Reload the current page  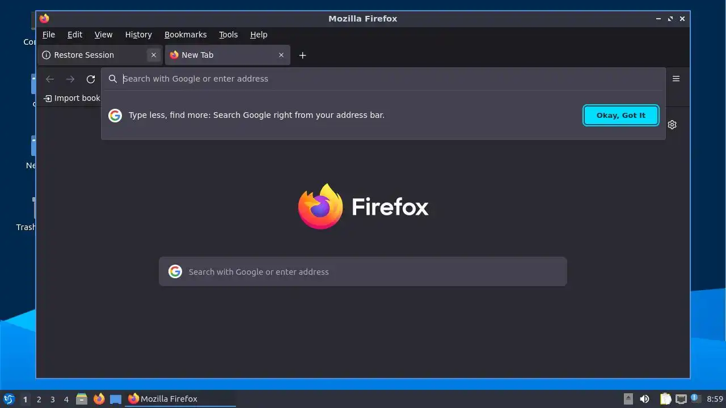point(91,79)
